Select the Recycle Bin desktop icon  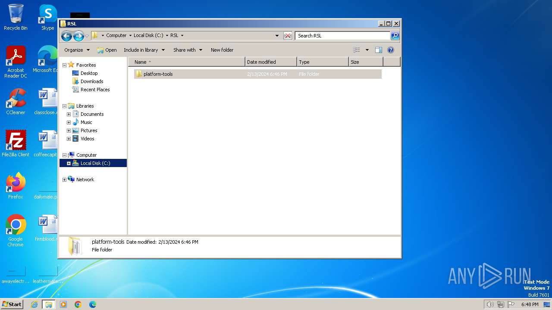(x=16, y=17)
